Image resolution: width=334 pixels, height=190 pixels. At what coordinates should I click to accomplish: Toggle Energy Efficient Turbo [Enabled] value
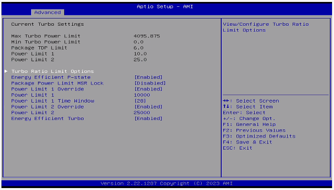coord(148,119)
